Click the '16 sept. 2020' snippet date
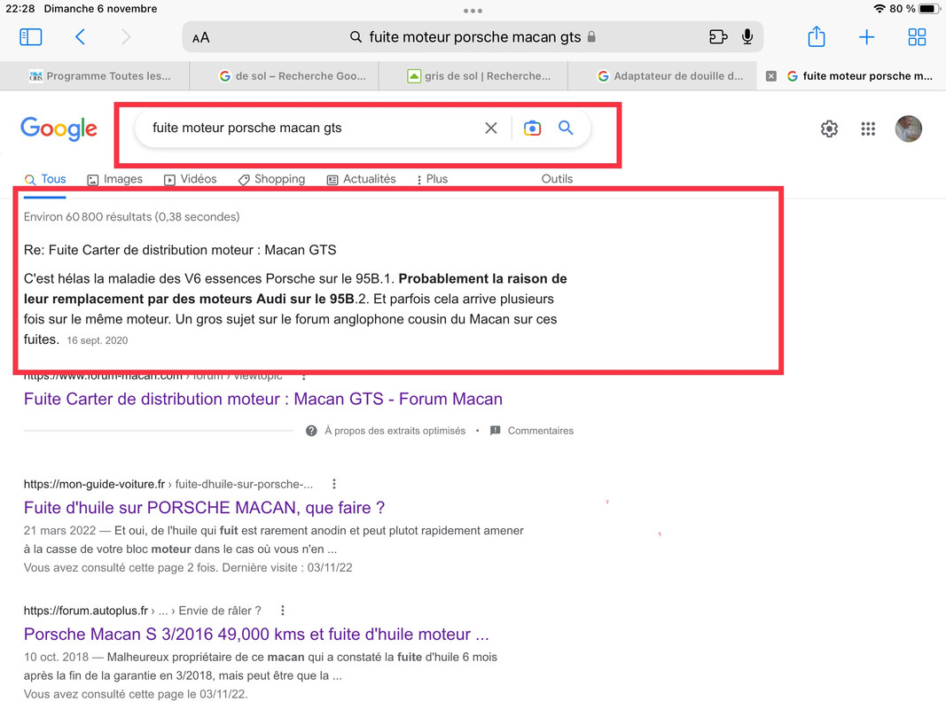This screenshot has height=709, width=946. (98, 340)
